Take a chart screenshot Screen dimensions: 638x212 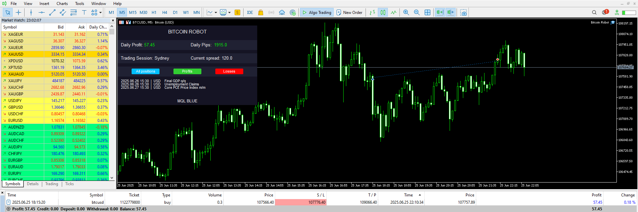pos(464,13)
